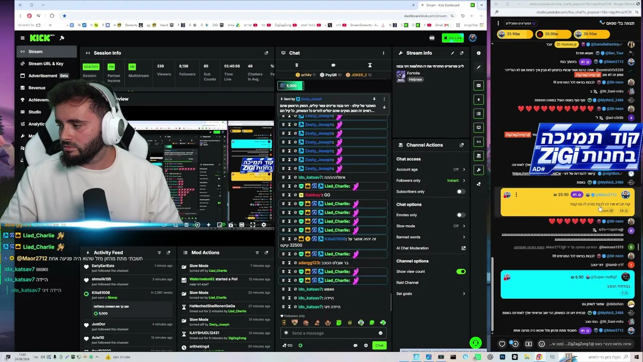Viewport: 643px width, 362px height.
Task: Click the Send a message input field
Action: pos(334,333)
